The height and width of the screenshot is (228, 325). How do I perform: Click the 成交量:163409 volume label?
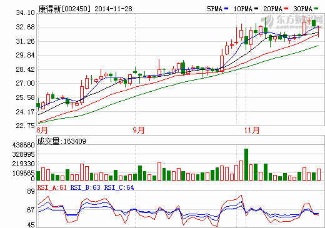coord(61,141)
